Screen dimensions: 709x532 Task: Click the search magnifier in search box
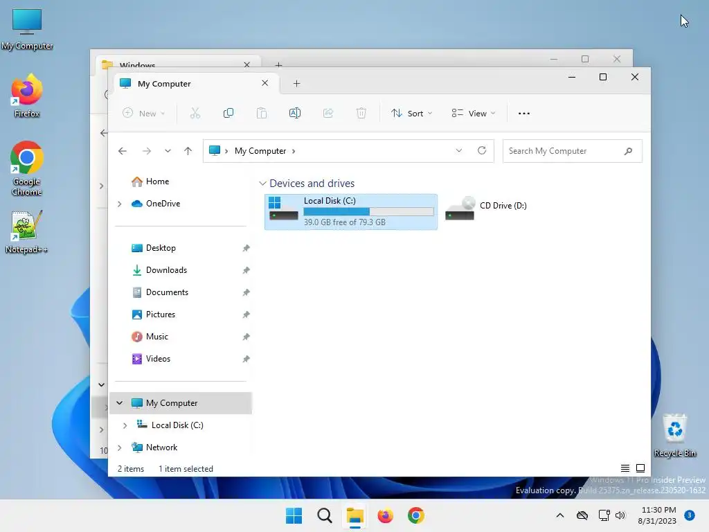(628, 151)
